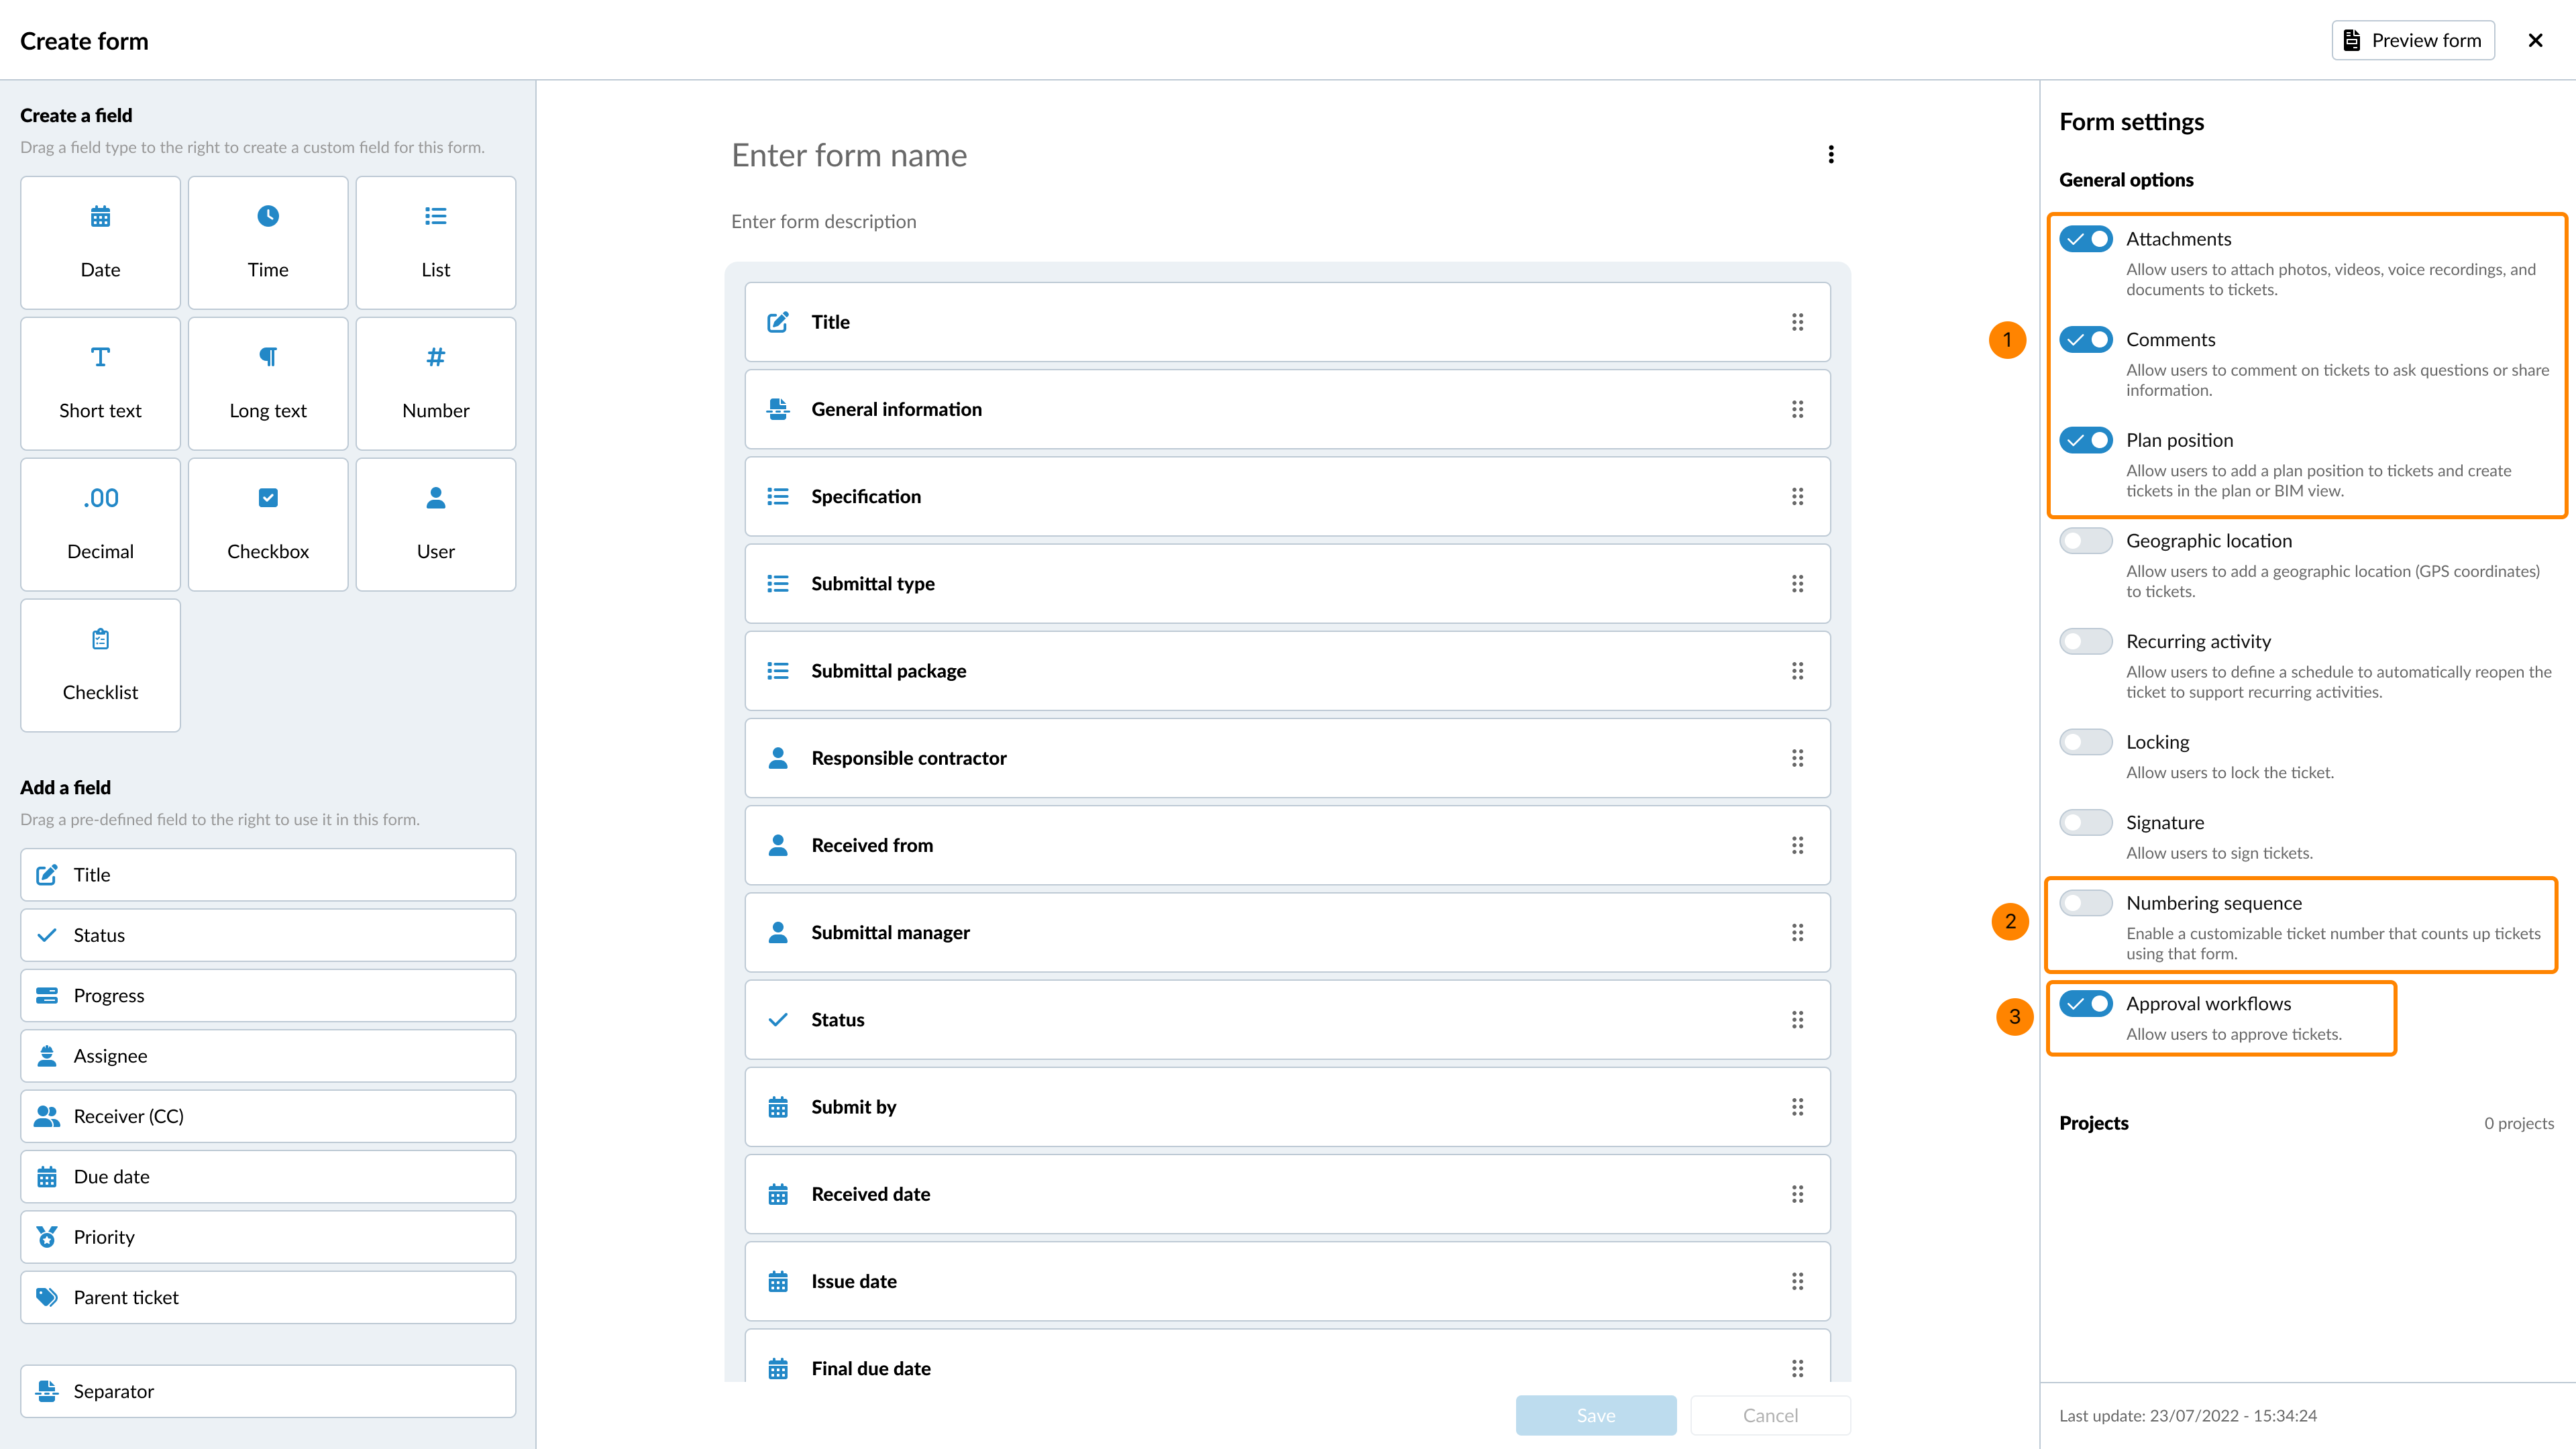This screenshot has height=1449, width=2576.
Task: Pick the Checklist field type icon
Action: pyautogui.click(x=100, y=639)
